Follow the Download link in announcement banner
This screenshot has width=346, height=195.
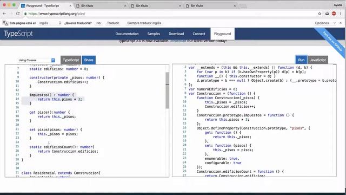coord(178,41)
